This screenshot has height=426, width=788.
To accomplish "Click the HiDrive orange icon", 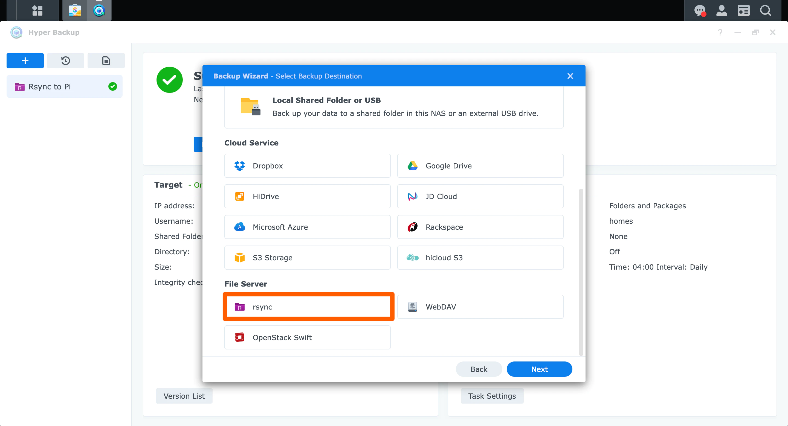I will tap(239, 196).
